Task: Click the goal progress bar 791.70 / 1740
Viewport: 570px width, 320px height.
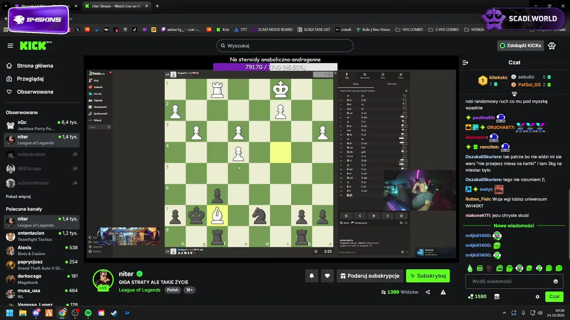Action: click(275, 67)
